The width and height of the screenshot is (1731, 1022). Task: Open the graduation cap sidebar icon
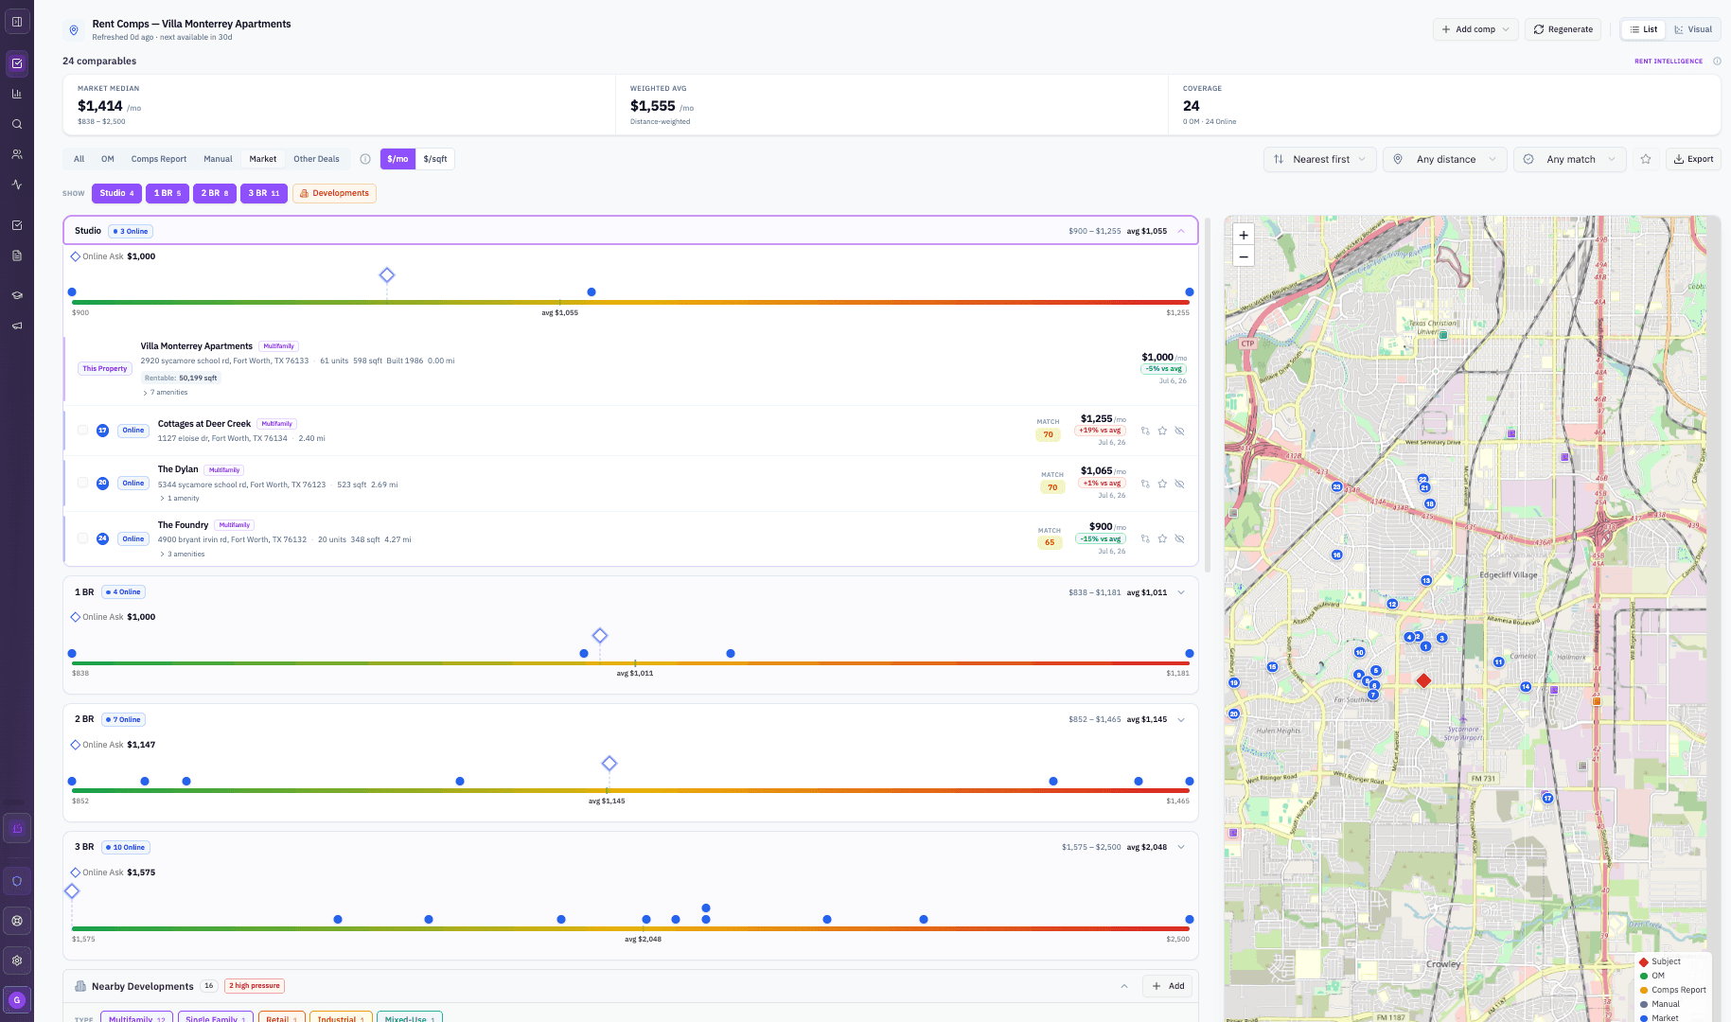point(17,295)
